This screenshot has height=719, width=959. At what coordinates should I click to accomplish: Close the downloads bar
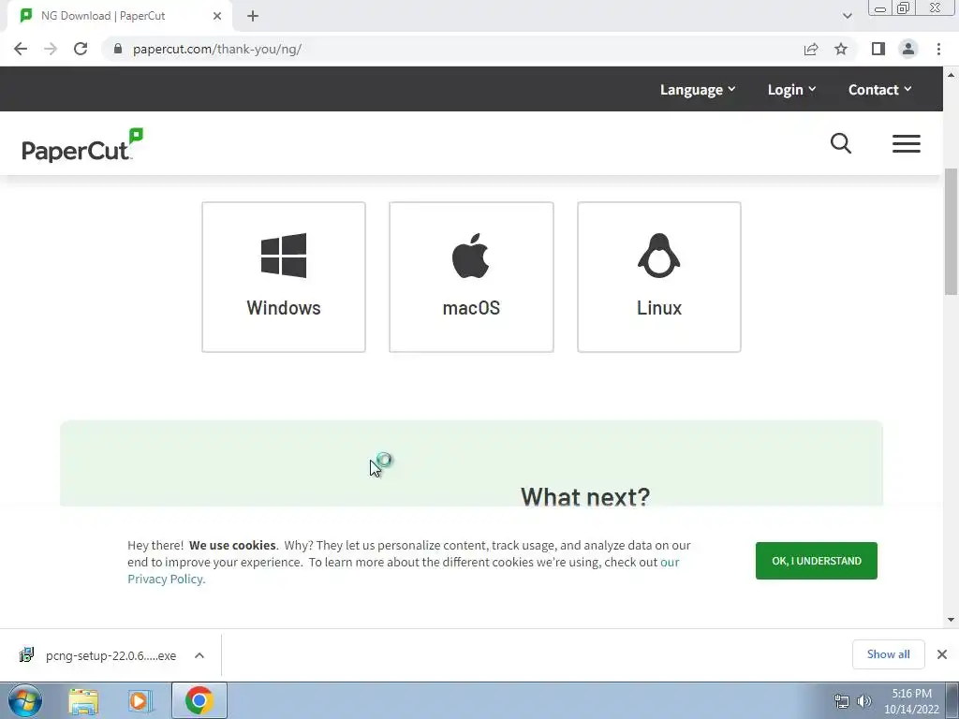pyautogui.click(x=942, y=654)
